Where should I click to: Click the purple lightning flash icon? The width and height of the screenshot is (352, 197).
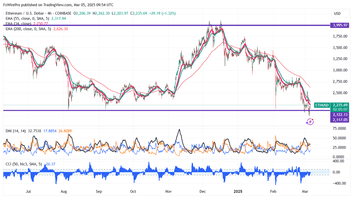pyautogui.click(x=310, y=122)
